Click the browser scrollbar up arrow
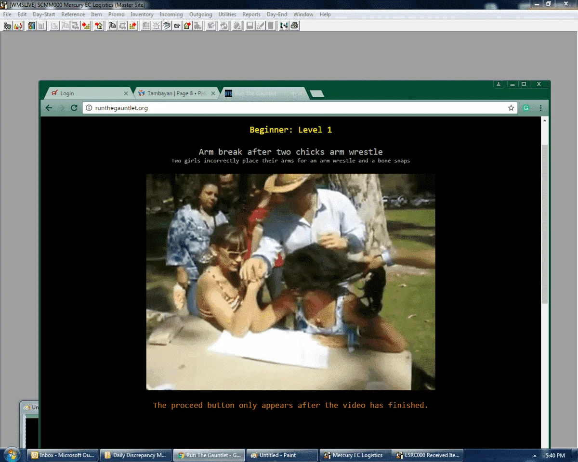578x462 pixels. pos(545,120)
